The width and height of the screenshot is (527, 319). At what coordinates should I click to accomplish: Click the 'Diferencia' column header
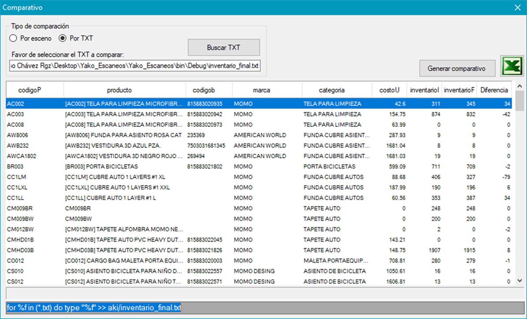[494, 90]
